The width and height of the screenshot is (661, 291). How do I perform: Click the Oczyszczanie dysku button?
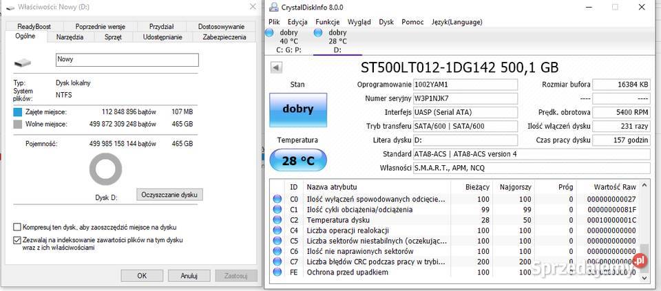pos(169,195)
